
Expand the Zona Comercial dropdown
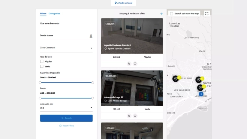(x=66, y=48)
